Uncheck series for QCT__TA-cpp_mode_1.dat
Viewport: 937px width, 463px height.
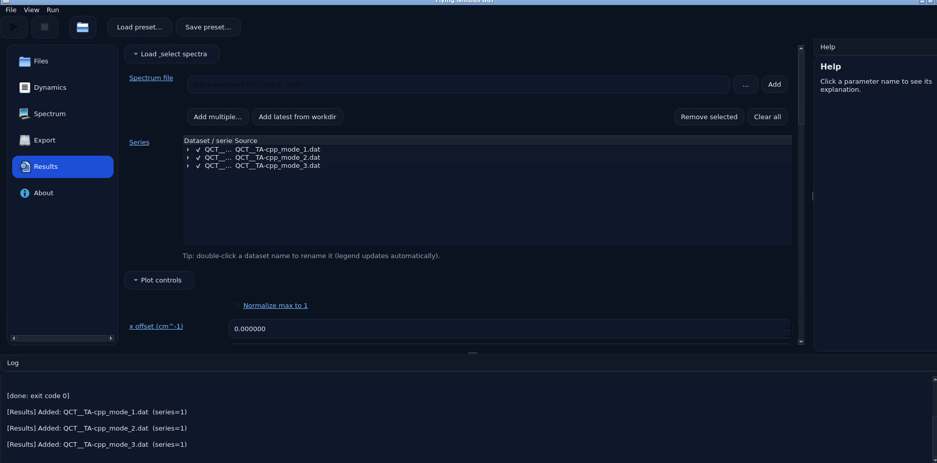click(x=198, y=150)
